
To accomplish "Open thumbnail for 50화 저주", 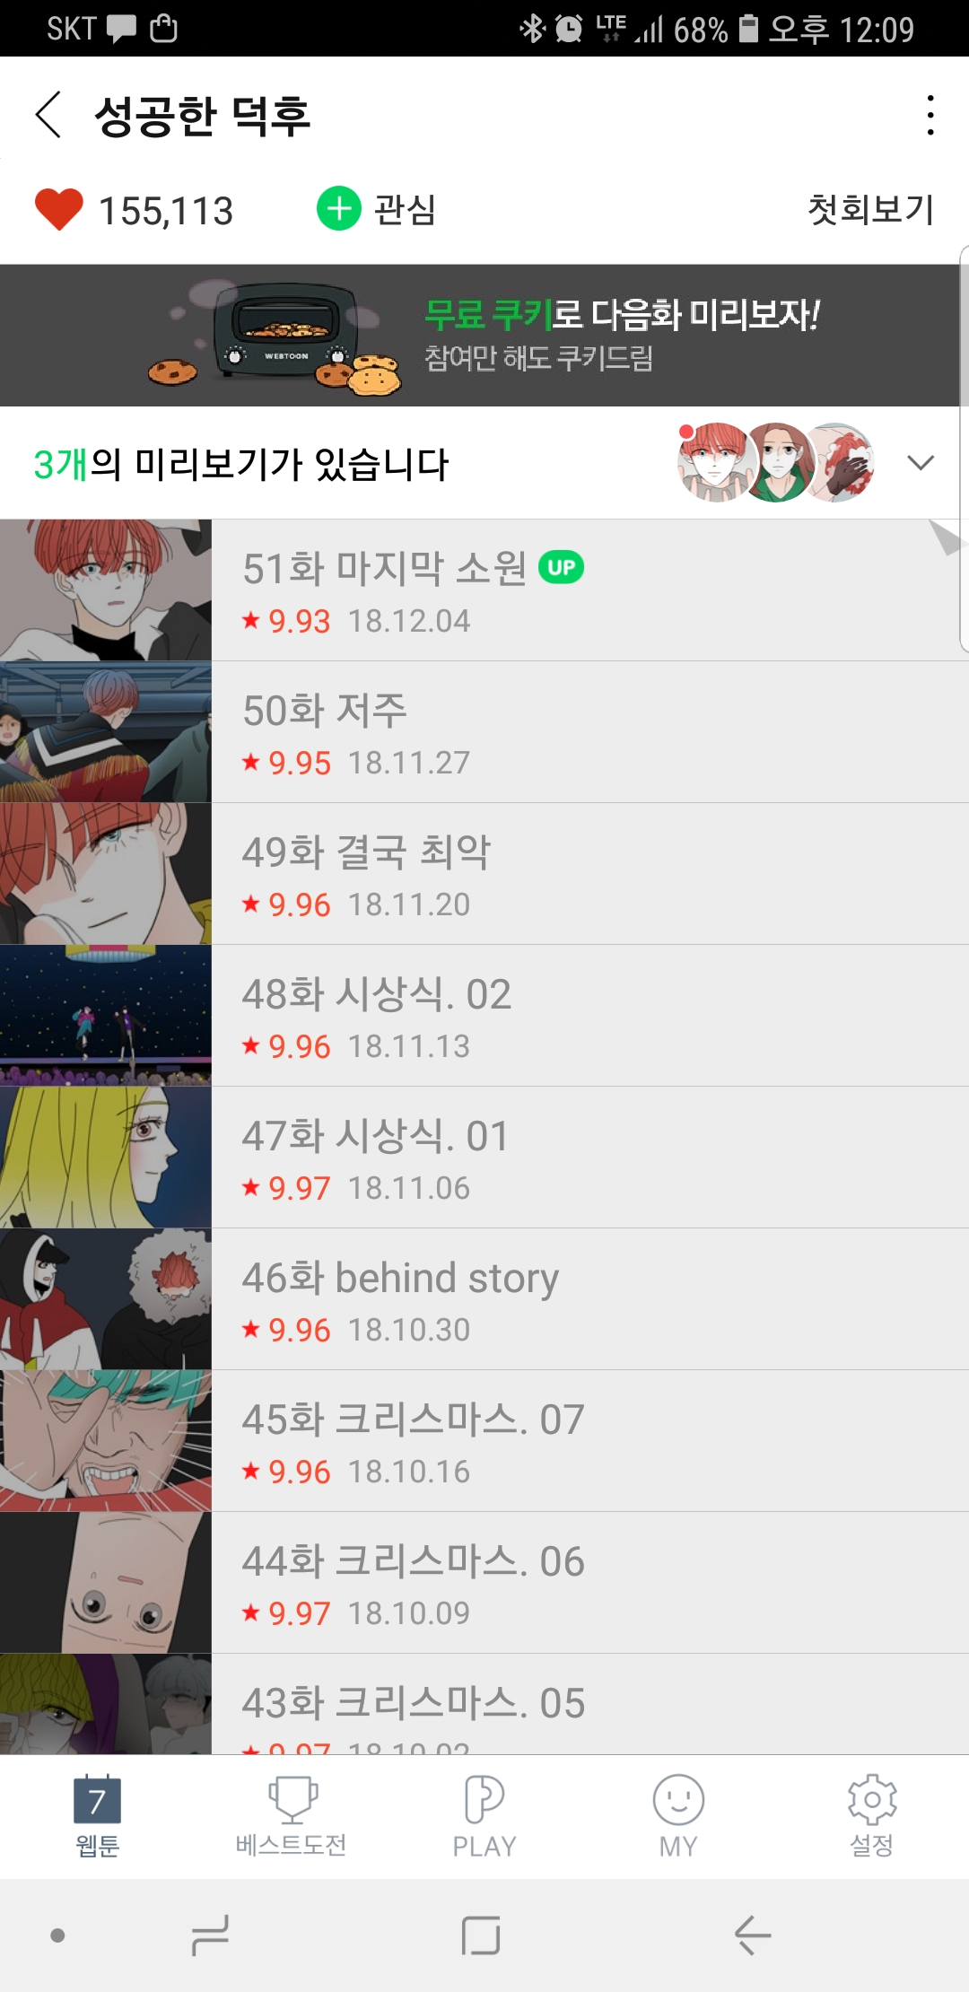I will (x=106, y=732).
